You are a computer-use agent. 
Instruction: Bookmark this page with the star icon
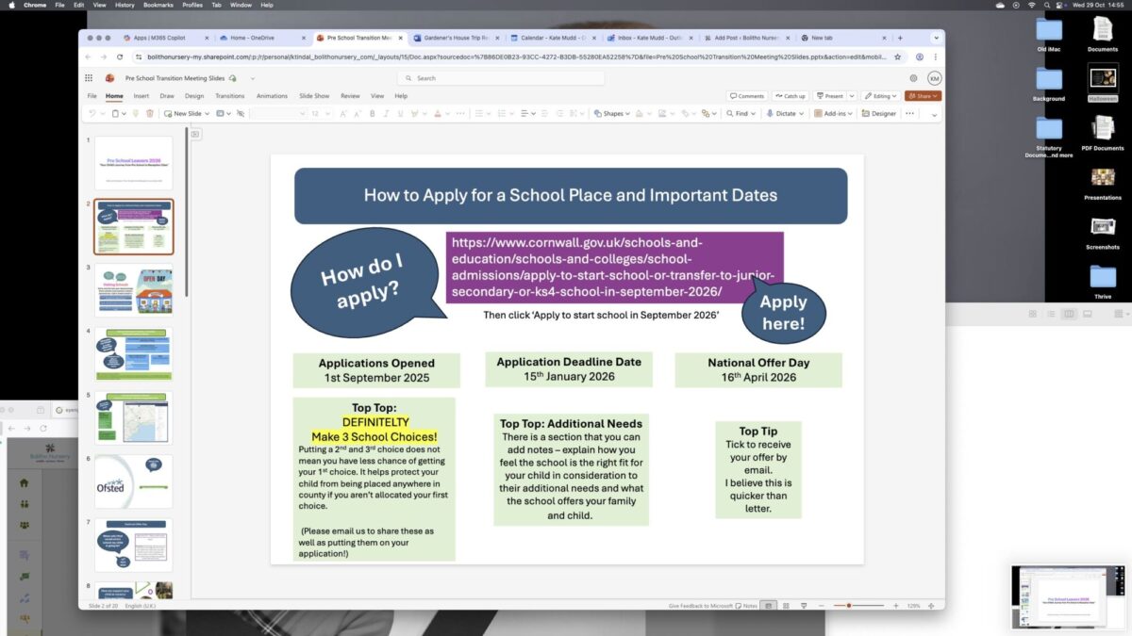[898, 57]
